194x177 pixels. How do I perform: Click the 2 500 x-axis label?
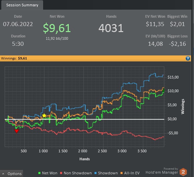coord(102,151)
